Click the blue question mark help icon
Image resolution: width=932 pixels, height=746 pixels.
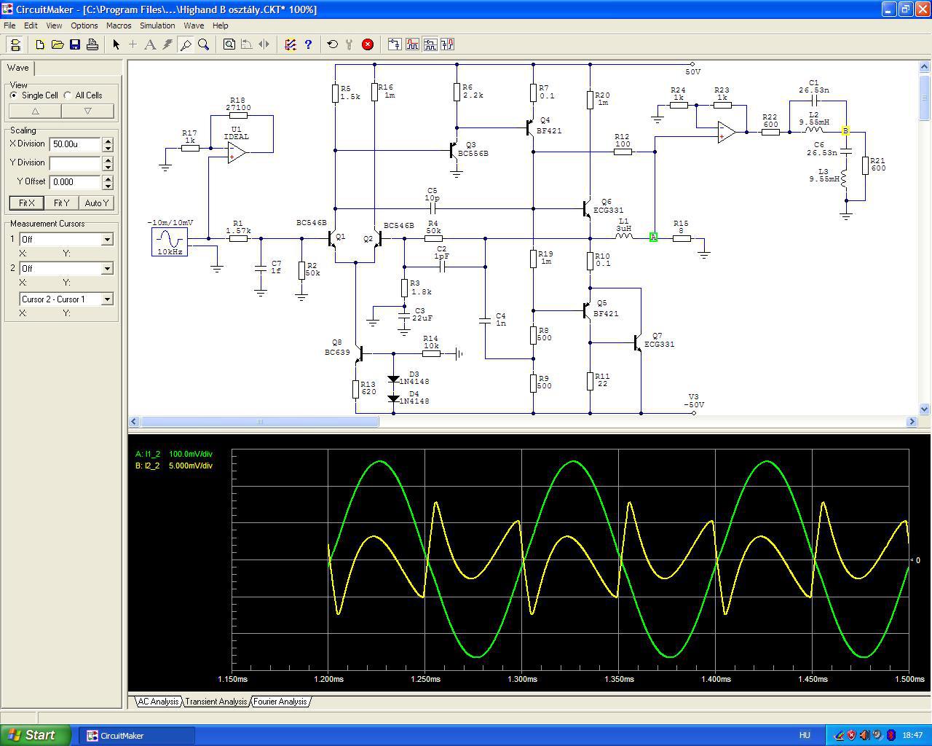(x=308, y=44)
